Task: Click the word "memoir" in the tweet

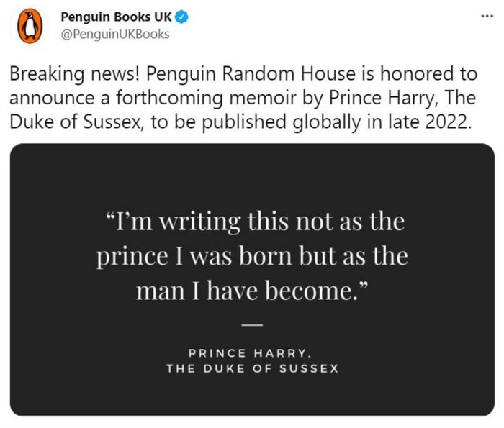Action: click(262, 98)
